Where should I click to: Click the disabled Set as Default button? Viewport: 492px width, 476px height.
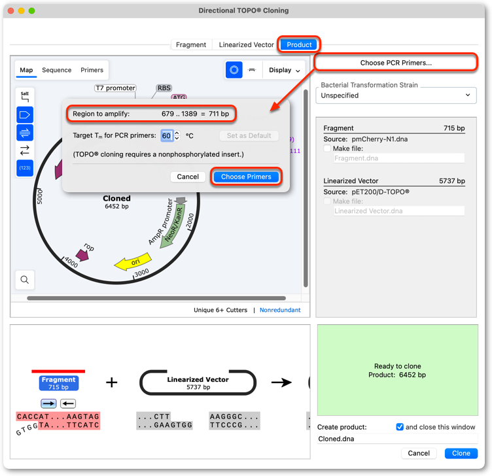point(249,135)
